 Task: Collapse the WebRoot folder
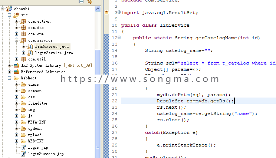coord(10,78)
